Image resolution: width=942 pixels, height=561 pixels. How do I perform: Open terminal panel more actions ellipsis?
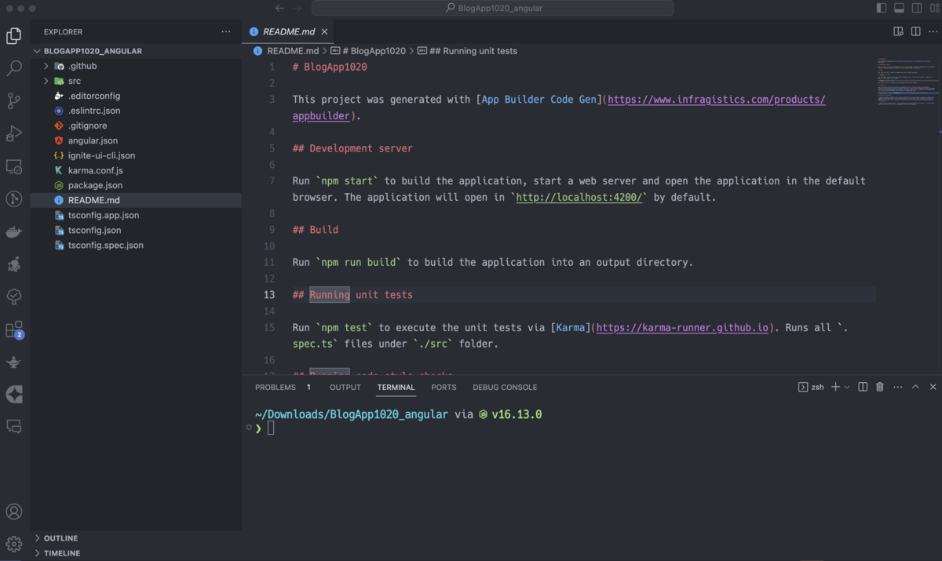point(898,387)
